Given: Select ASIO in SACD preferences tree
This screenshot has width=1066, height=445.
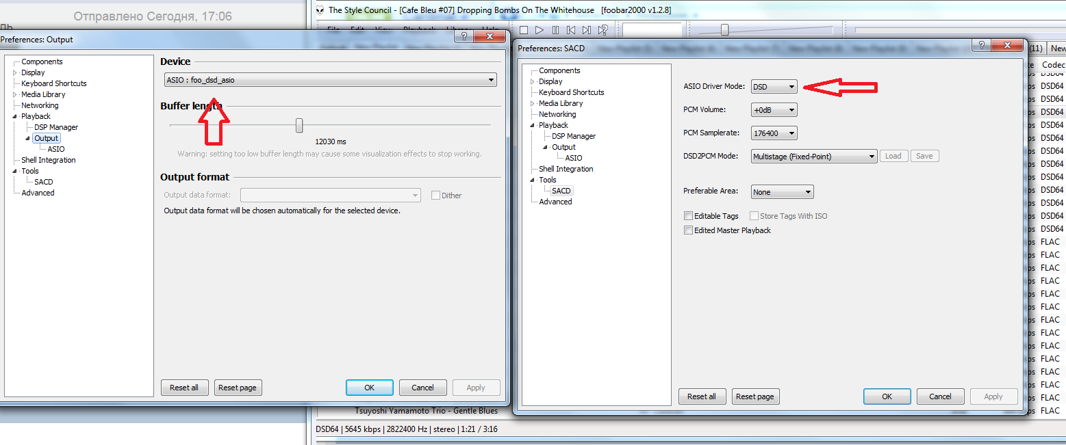Looking at the screenshot, I should 574,158.
